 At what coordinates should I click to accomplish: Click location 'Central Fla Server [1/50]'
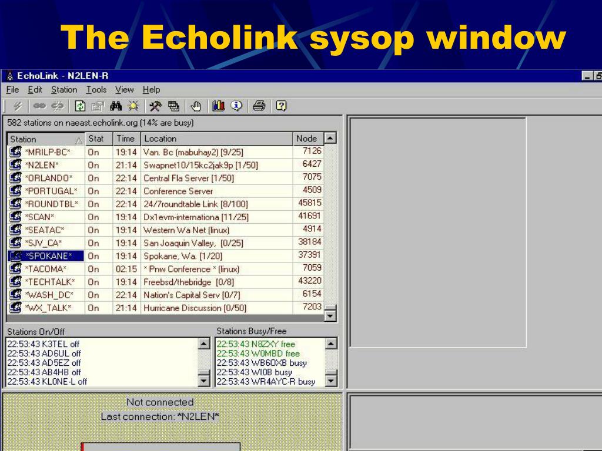189,179
